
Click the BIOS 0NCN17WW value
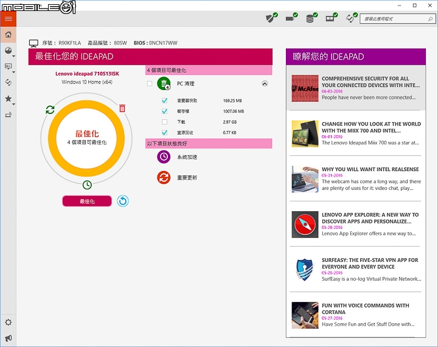point(163,43)
